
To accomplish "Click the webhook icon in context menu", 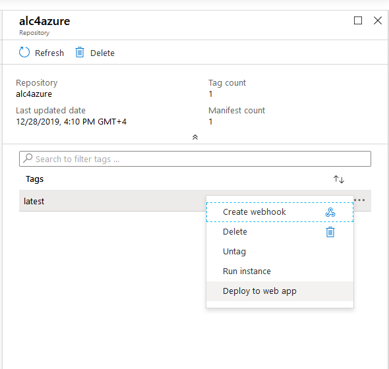I will [330, 212].
